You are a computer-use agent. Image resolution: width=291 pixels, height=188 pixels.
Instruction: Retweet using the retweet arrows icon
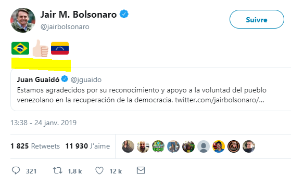pos(57,170)
